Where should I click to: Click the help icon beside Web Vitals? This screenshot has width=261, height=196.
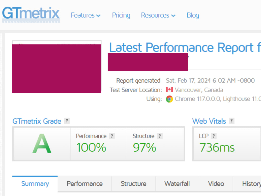click(232, 121)
